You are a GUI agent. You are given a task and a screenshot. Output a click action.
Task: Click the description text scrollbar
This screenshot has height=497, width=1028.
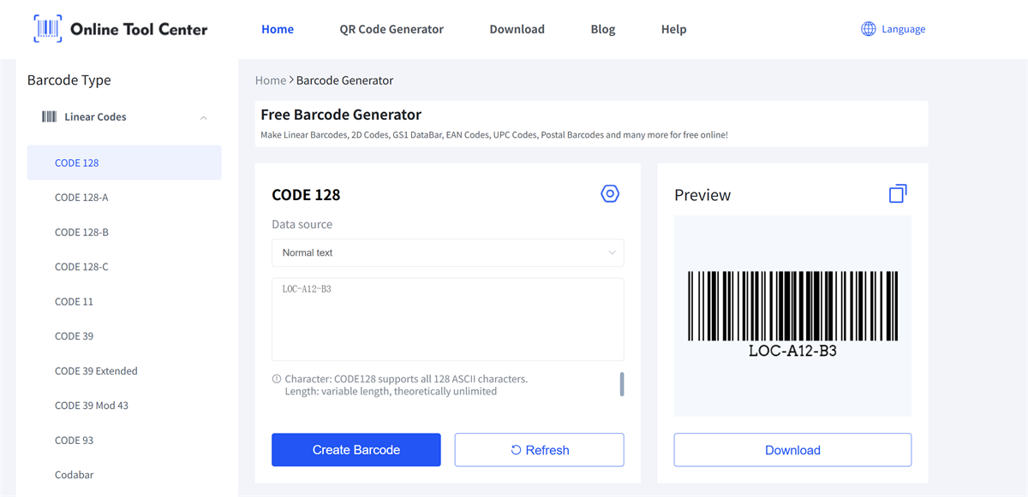[x=622, y=384]
